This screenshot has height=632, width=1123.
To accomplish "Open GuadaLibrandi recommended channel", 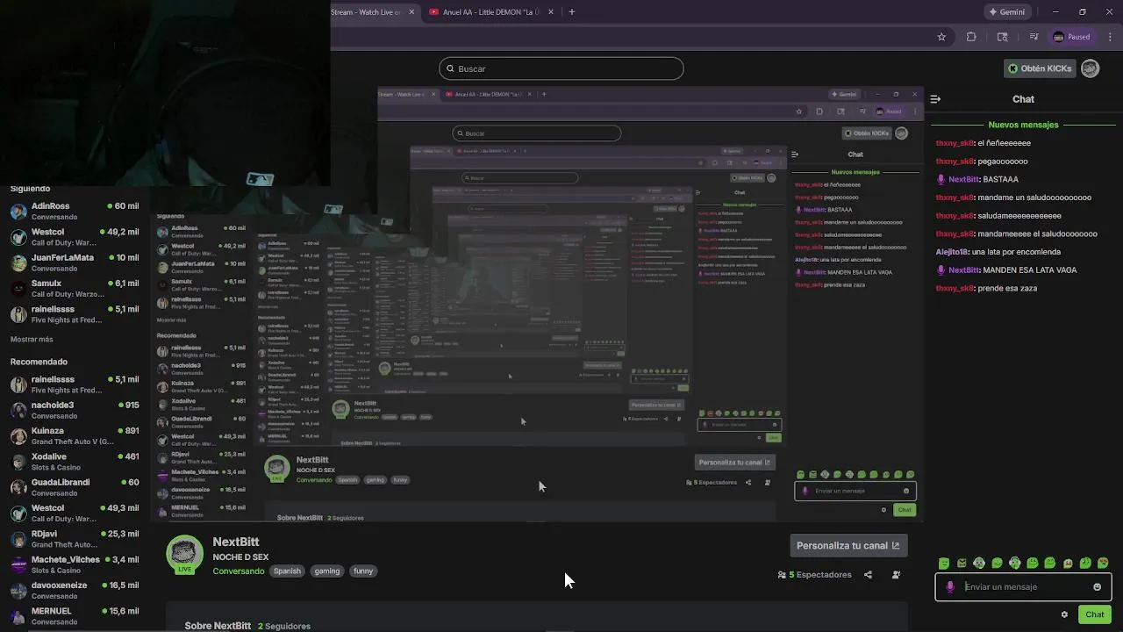I will tap(75, 487).
